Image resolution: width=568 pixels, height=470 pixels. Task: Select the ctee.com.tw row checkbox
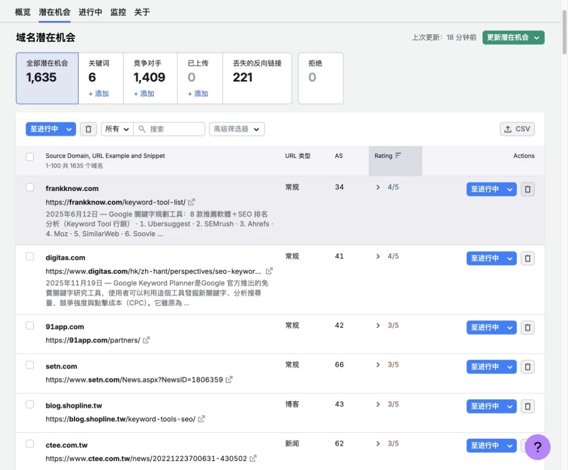30,443
